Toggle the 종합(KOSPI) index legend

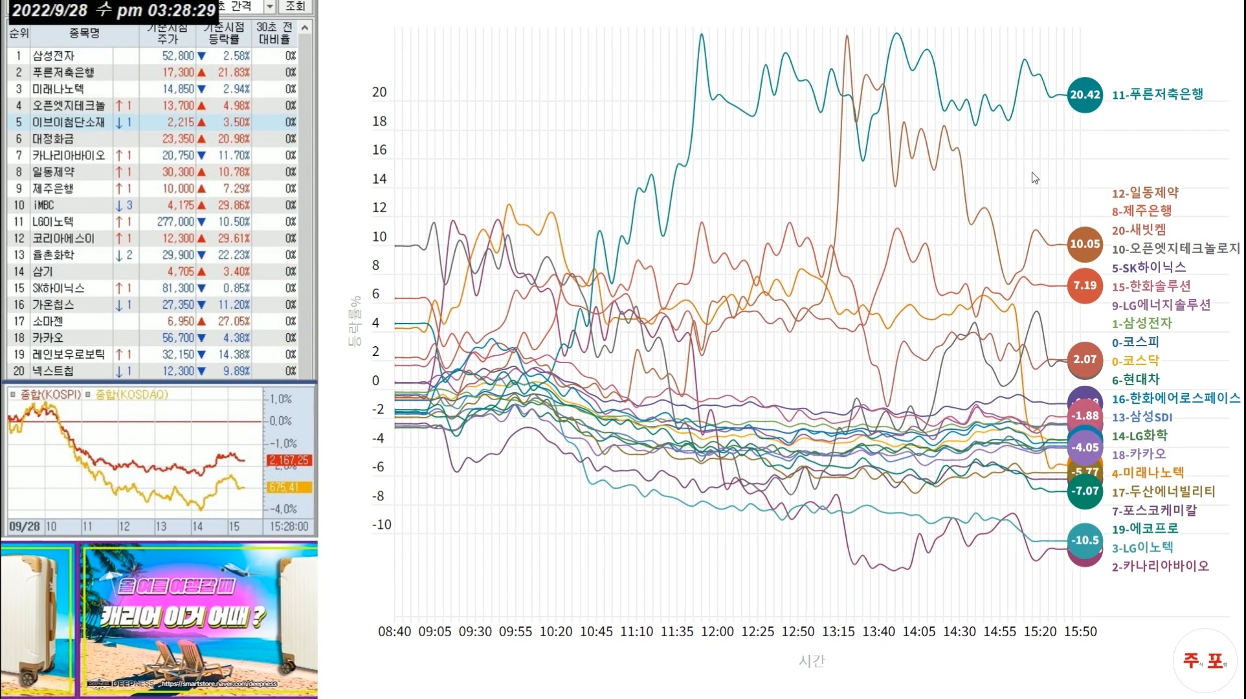coord(45,395)
